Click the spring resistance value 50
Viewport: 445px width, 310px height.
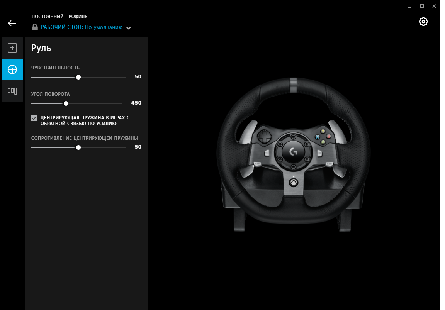[x=138, y=147]
